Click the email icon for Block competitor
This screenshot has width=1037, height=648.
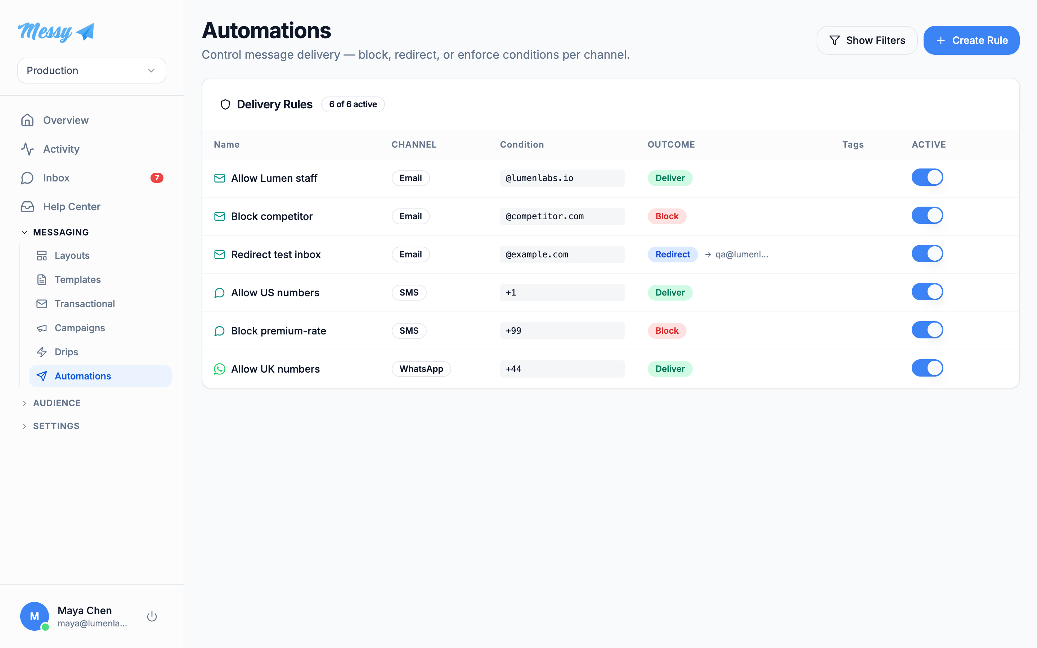(219, 216)
